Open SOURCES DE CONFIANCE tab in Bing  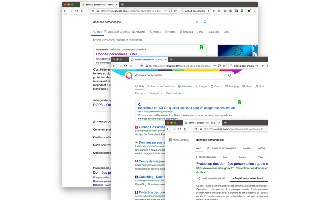click(221, 148)
